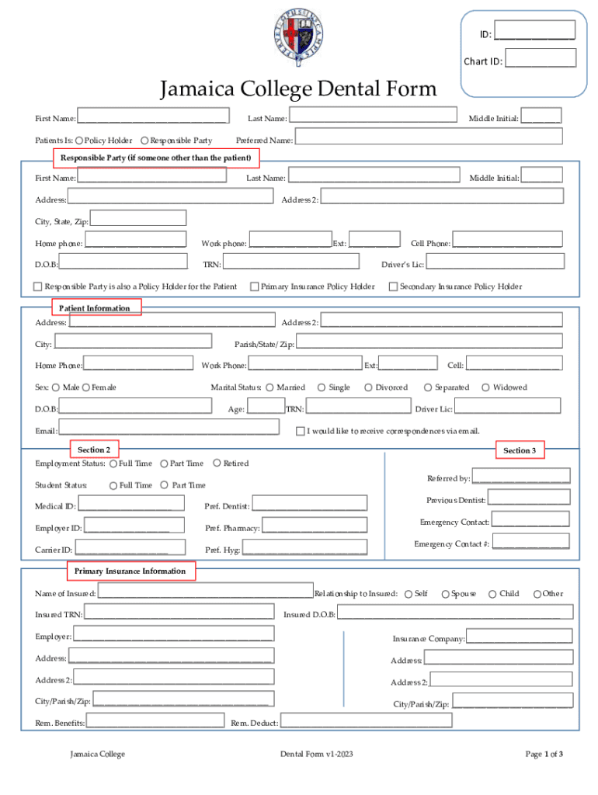This screenshot has height=795, width=598.
Task: Enable the Secondary Insurance Policy Holder checkbox
Action: (393, 286)
